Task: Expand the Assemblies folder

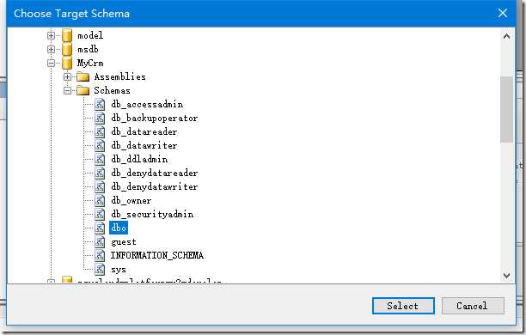Action: point(67,76)
